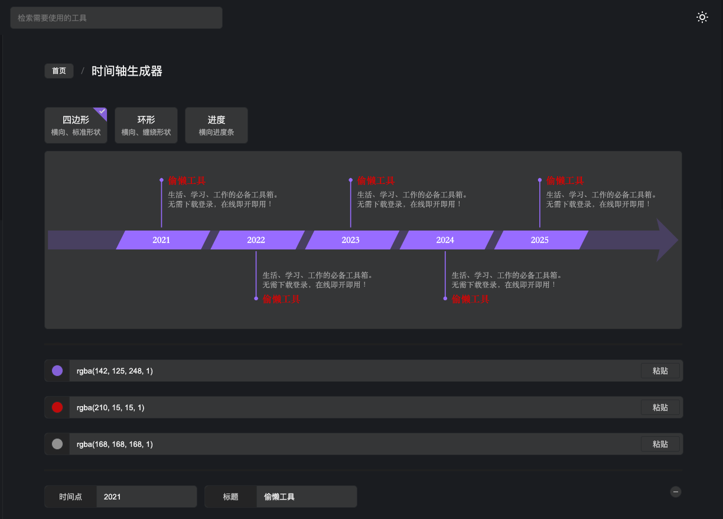Screen dimensions: 723x519
Task: Click the 2021 segment on the timeline
Action: tap(161, 240)
